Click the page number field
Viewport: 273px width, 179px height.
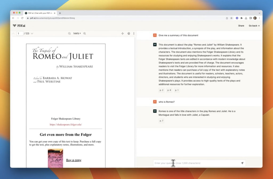20,33
